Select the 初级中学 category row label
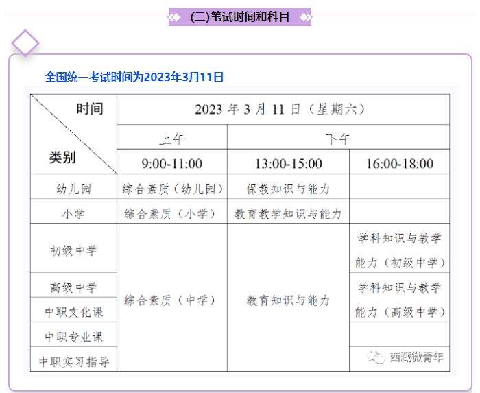This screenshot has height=393, width=480. 73,248
